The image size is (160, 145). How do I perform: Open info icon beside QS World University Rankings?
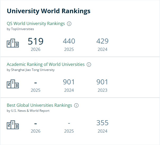69,24
